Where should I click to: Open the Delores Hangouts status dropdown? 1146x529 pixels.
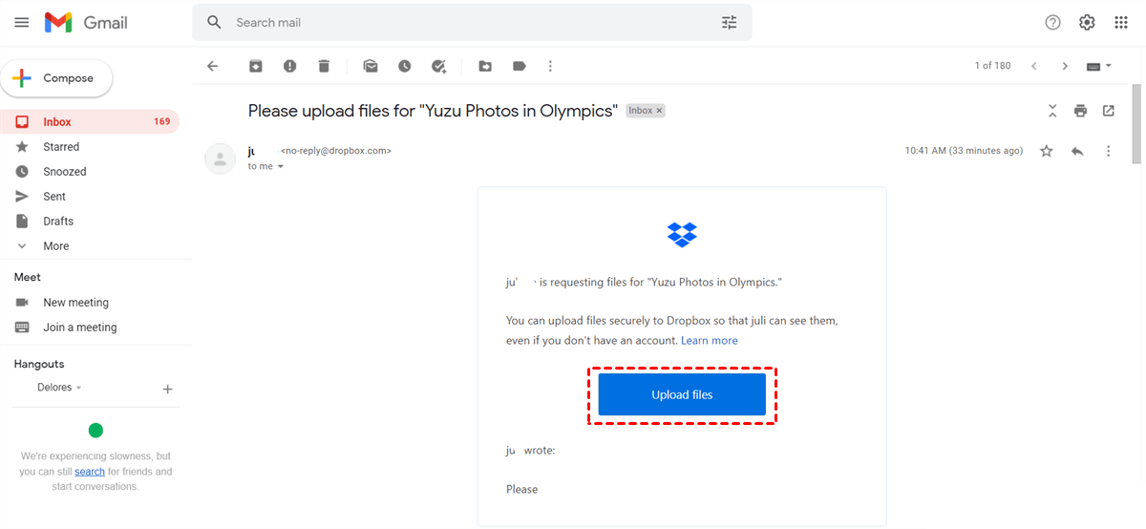[x=79, y=388]
